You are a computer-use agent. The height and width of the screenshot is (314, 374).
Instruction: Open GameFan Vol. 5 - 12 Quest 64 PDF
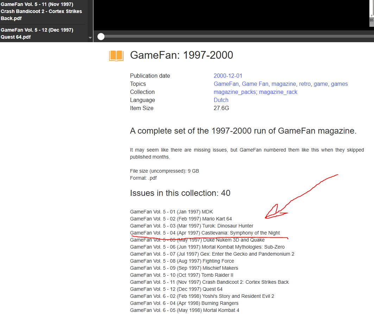[37, 33]
